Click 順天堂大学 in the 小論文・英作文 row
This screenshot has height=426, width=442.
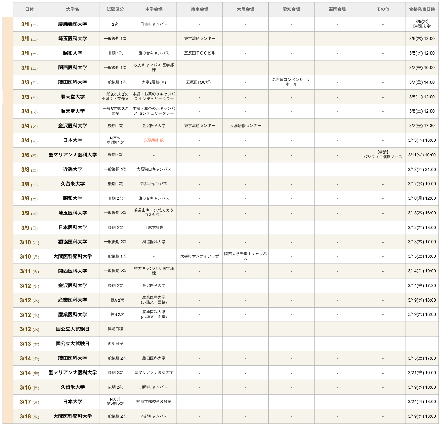(73, 97)
